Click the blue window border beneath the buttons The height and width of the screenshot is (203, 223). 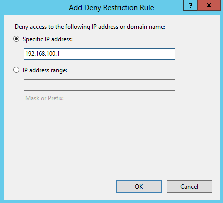tap(111, 201)
